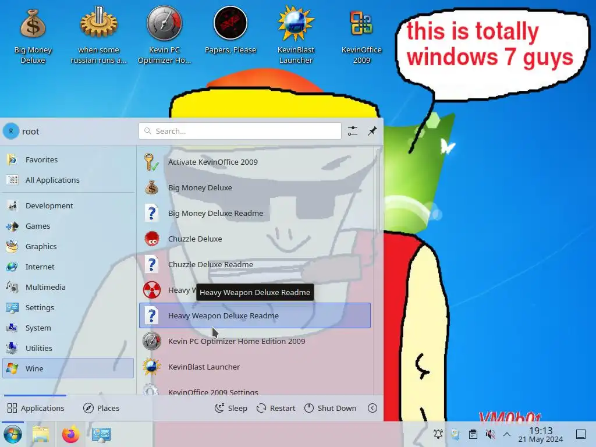Switch to the Places tab
This screenshot has height=447, width=596.
pos(101,408)
